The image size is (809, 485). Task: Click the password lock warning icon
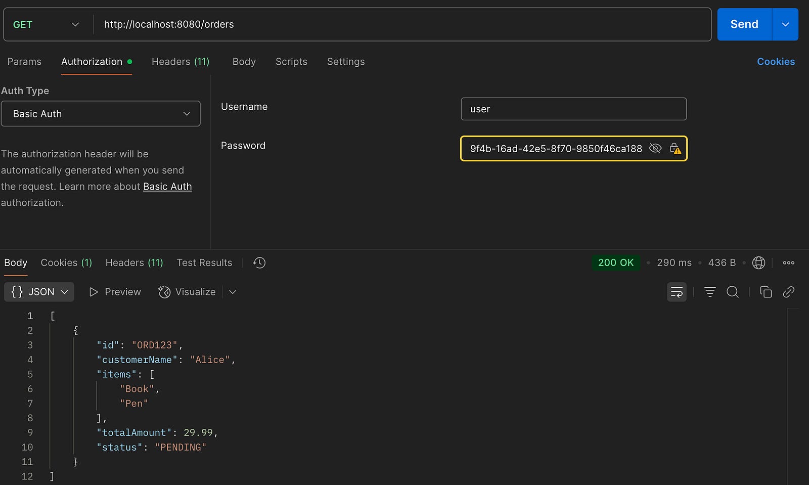coord(675,148)
